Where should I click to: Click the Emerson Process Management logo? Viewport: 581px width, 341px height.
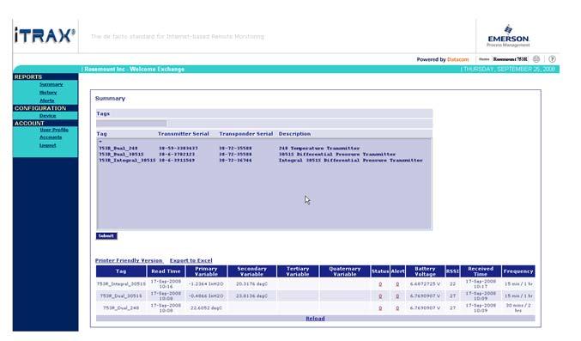[x=508, y=36]
